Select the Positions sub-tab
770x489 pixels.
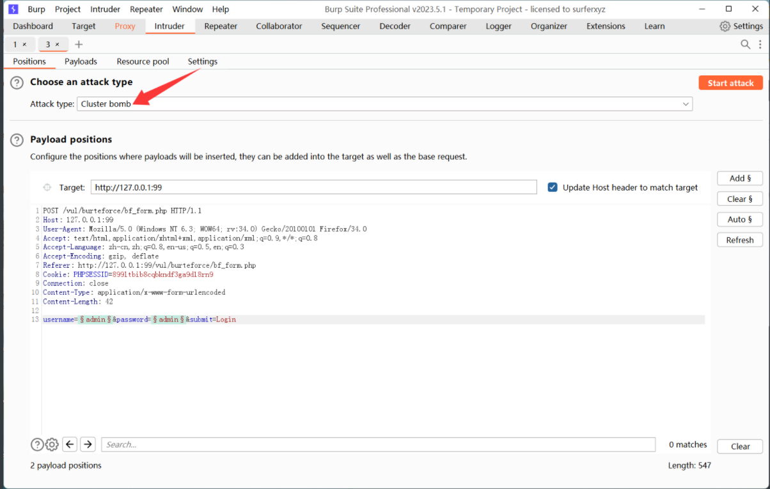(29, 61)
